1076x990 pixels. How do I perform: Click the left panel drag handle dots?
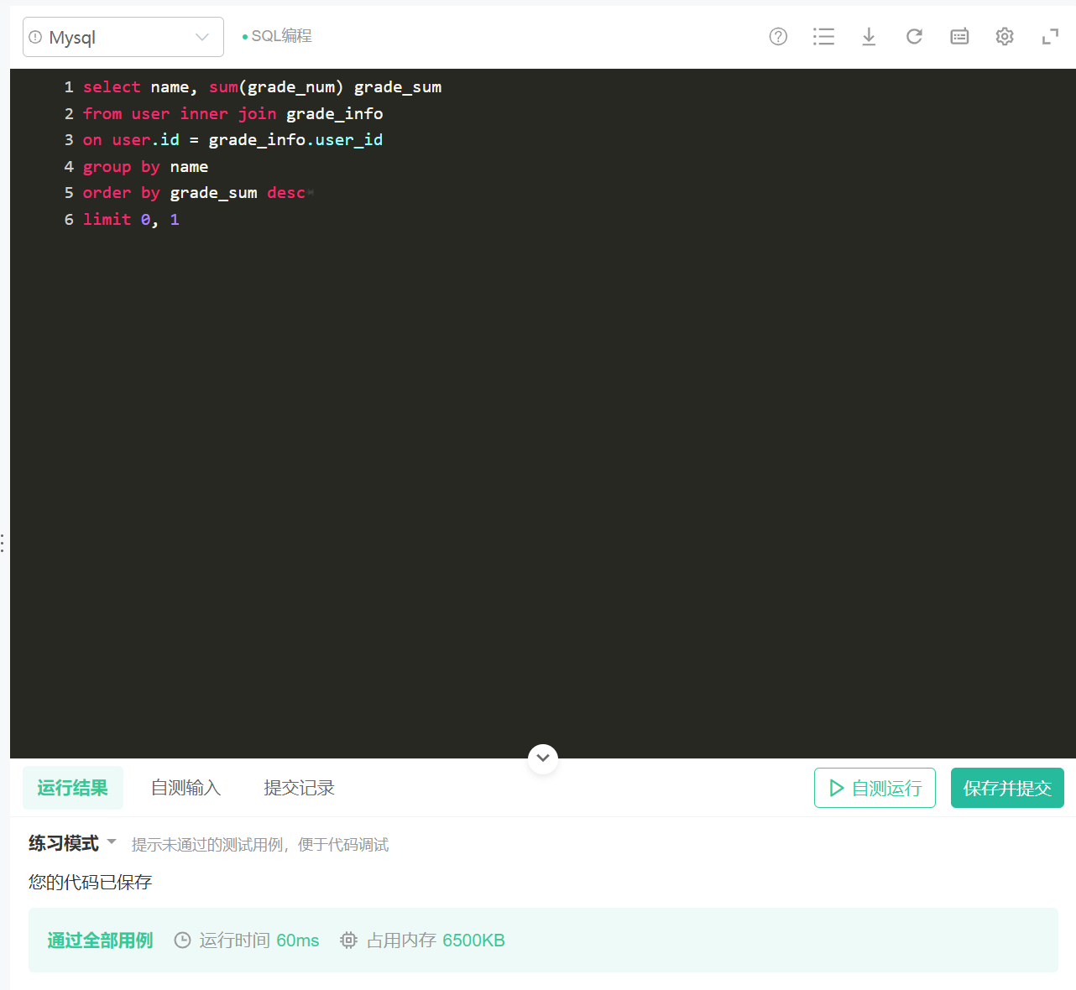pos(3,543)
